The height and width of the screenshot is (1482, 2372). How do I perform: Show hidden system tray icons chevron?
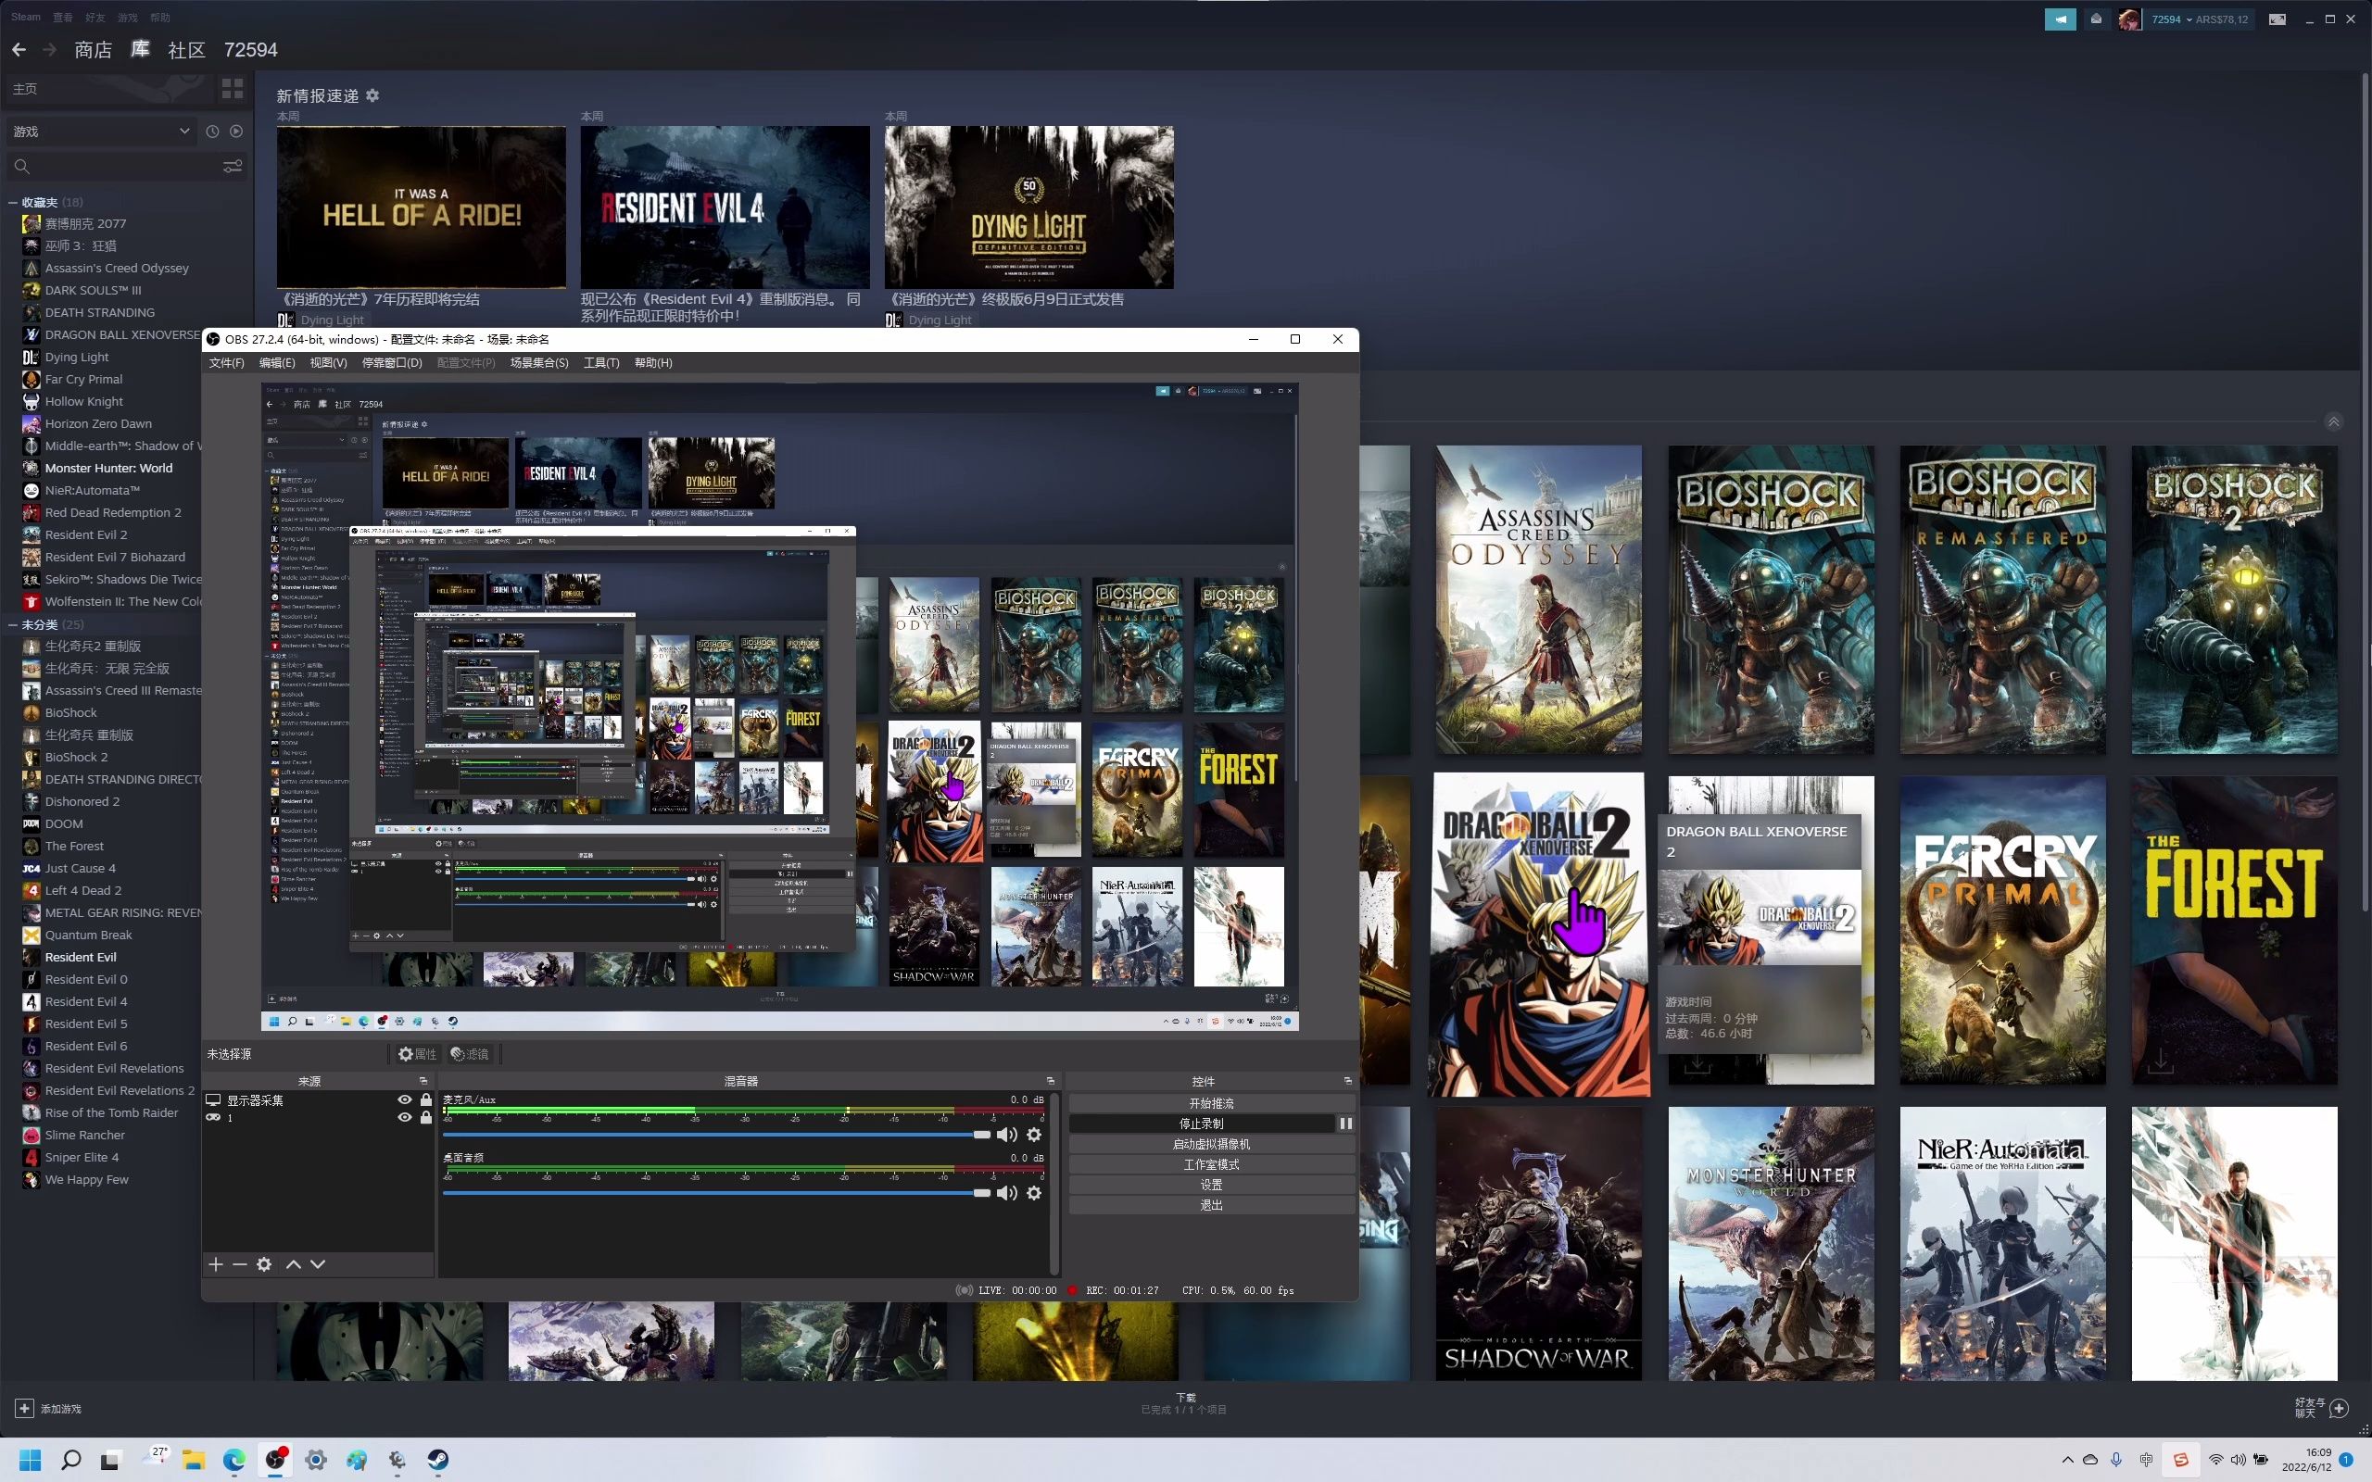[2067, 1460]
